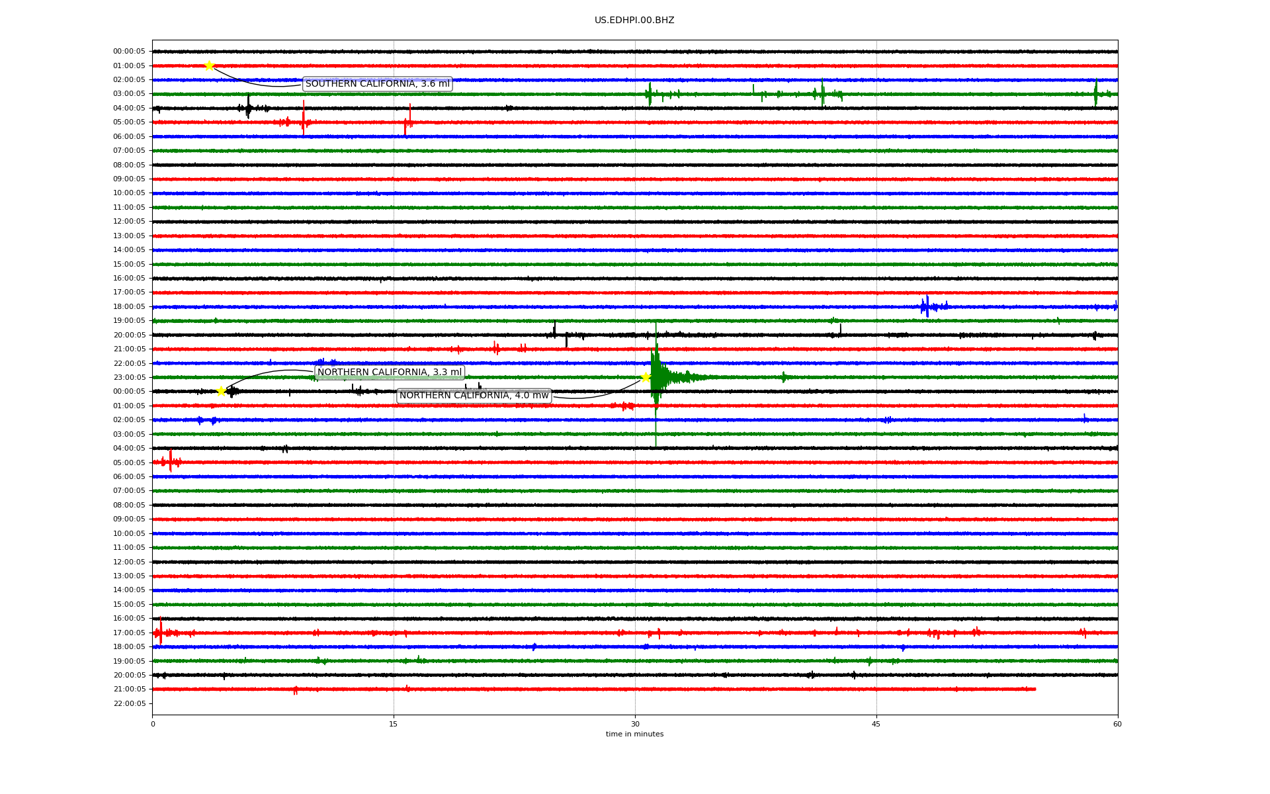1270x794 pixels.
Task: Click the 15 tick label on x-axis
Action: coord(394,724)
